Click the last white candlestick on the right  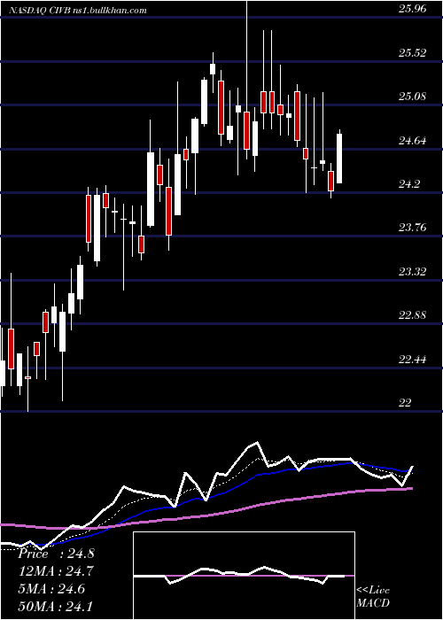[339, 159]
